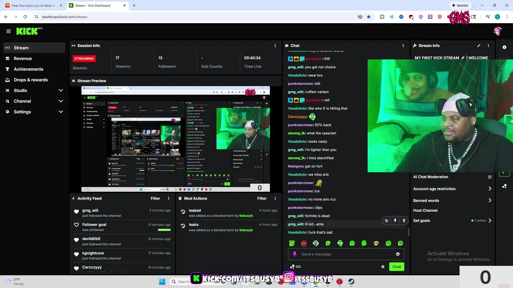
Task: Open the AI Chat Moderation pop-out icon
Action: [x=490, y=177]
